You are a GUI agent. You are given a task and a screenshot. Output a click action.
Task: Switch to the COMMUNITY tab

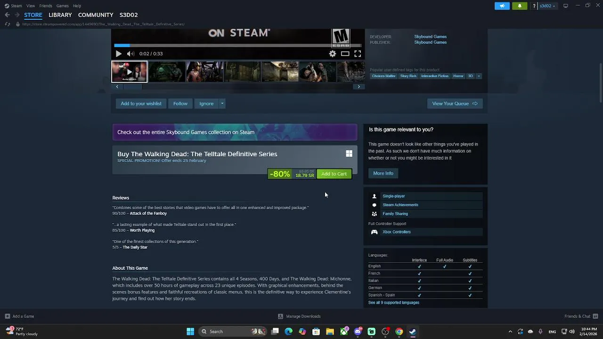96,15
